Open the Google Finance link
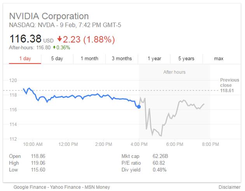Screen dimensions: 245x191 pyautogui.click(x=30, y=187)
